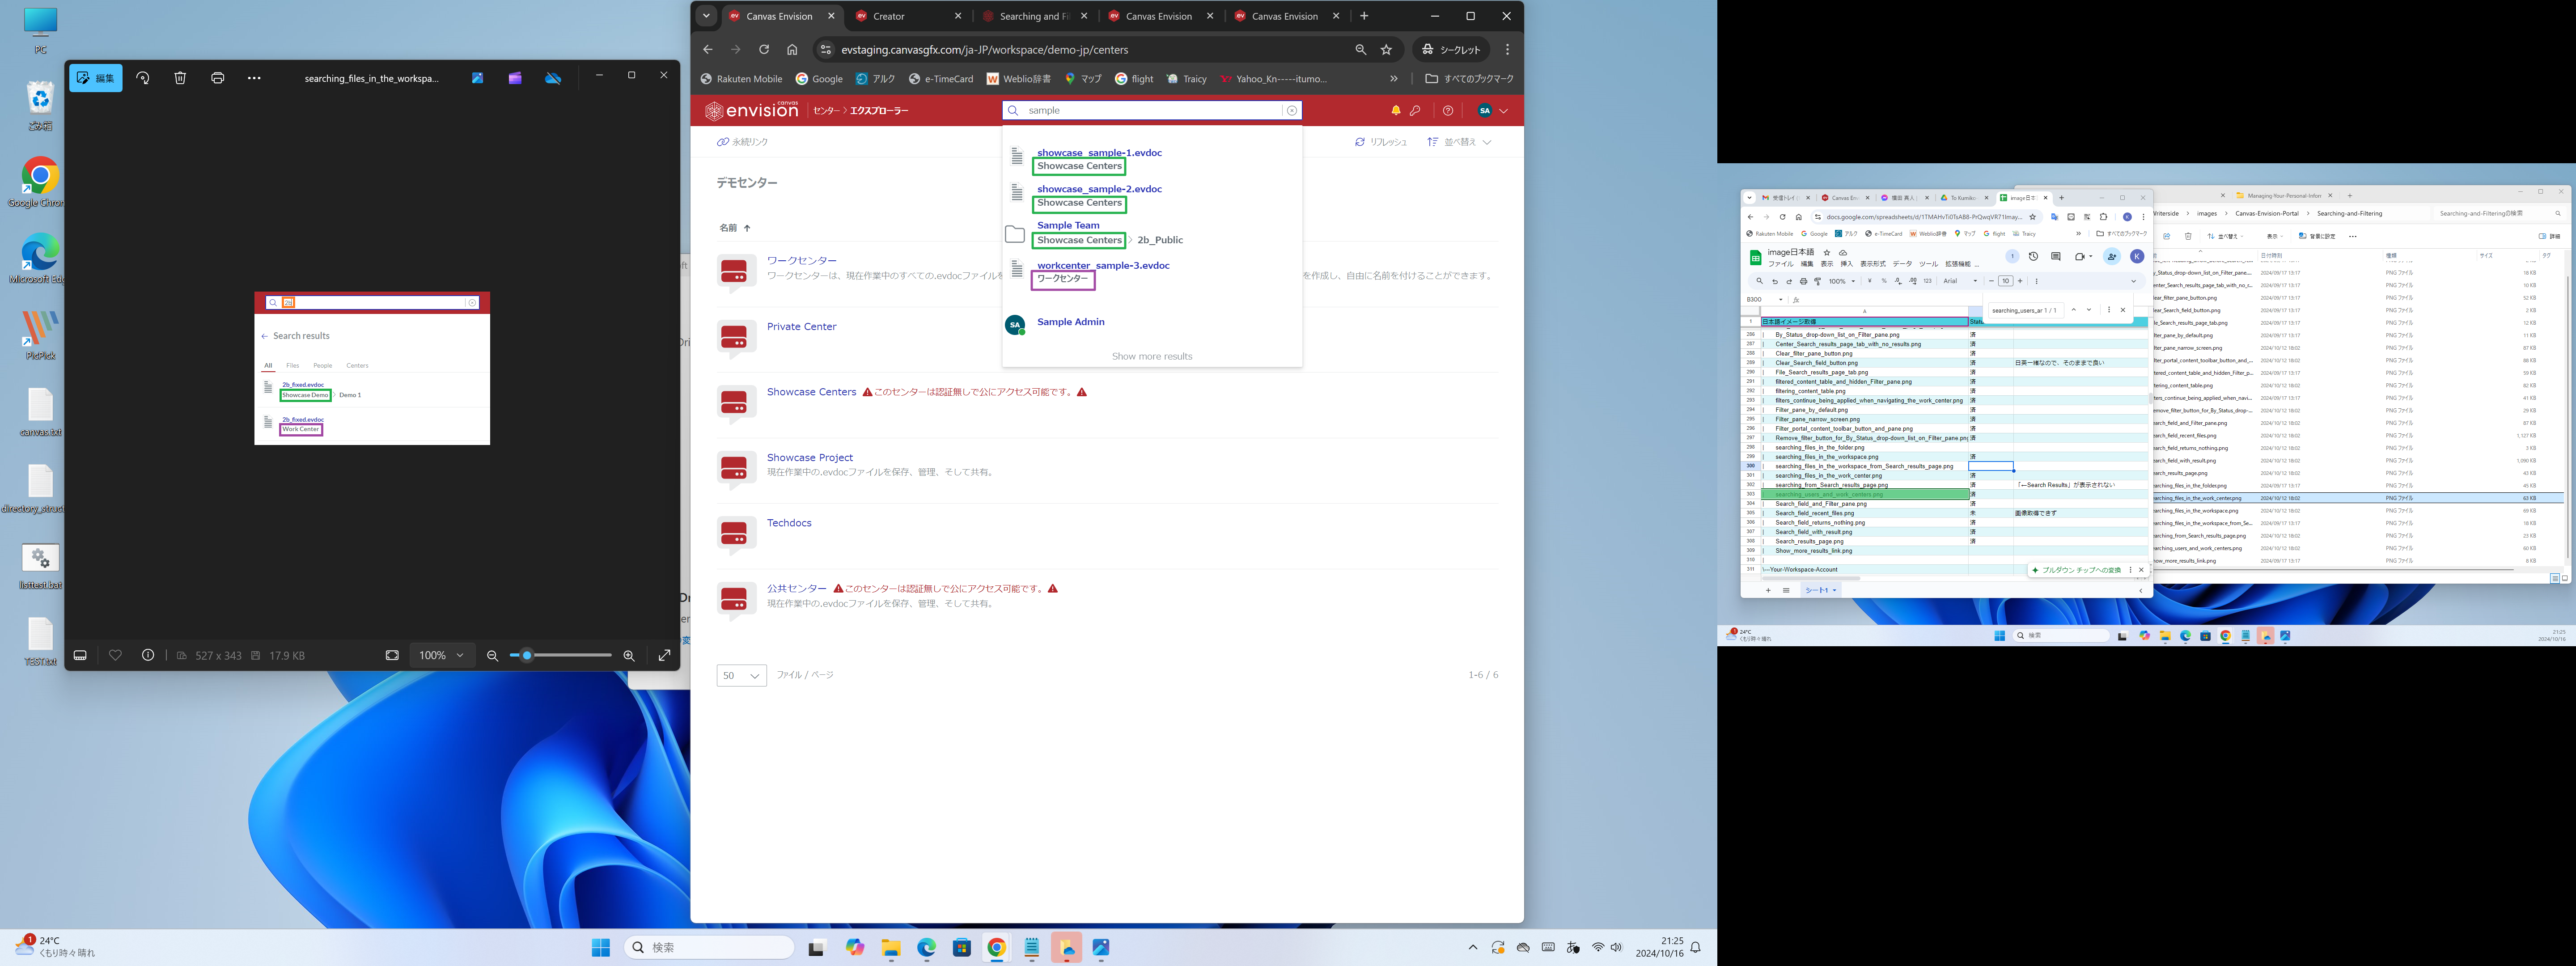Open the Showcase Project center

coord(809,457)
